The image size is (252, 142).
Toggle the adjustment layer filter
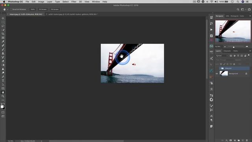(x=235, y=56)
